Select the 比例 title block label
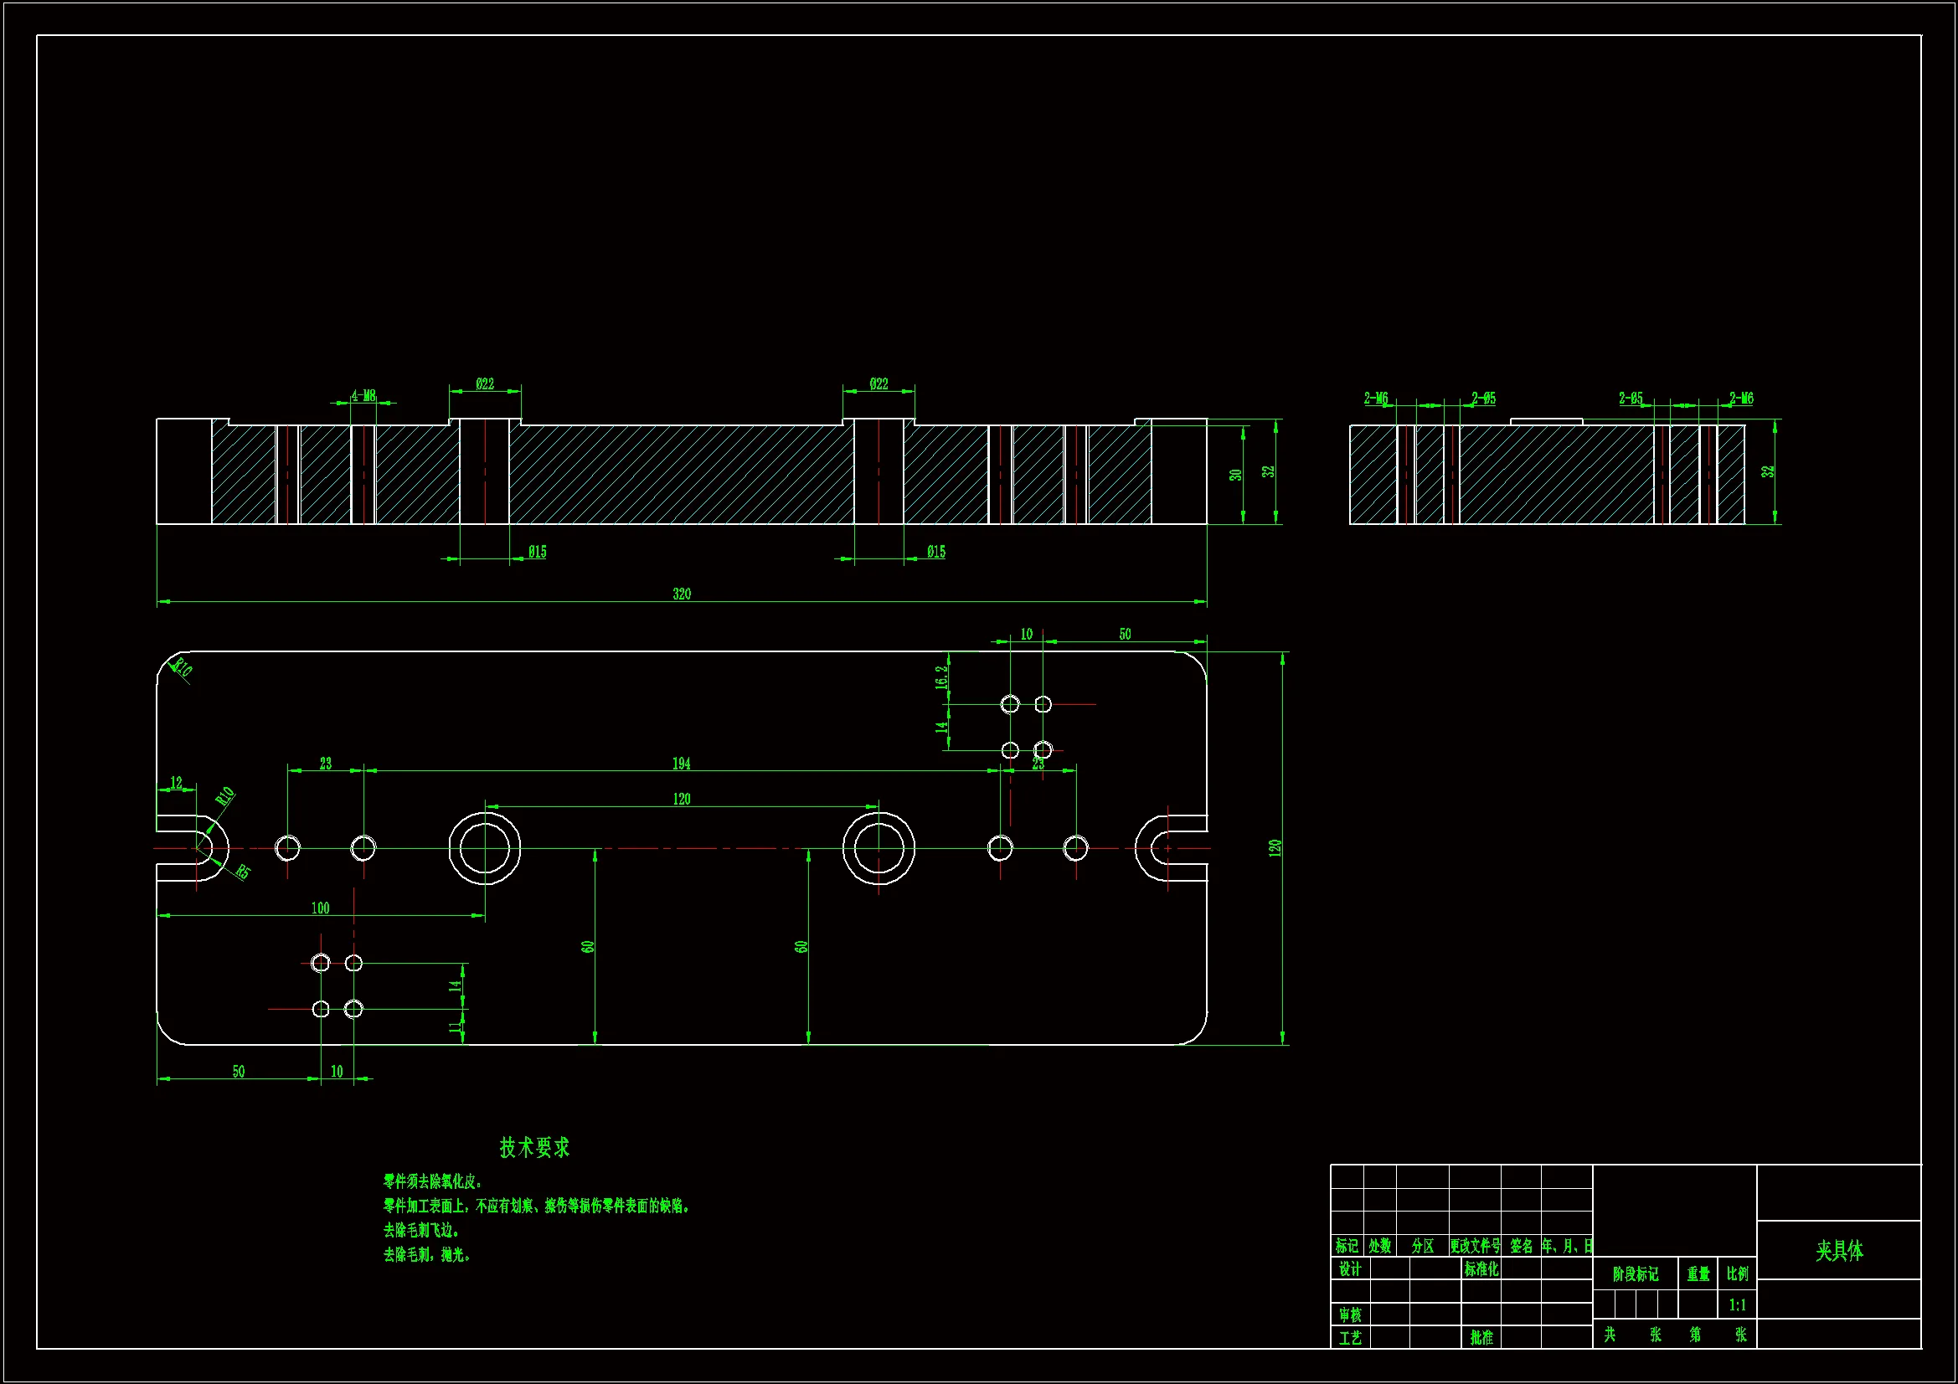Image resolution: width=1958 pixels, height=1384 pixels. click(1737, 1273)
